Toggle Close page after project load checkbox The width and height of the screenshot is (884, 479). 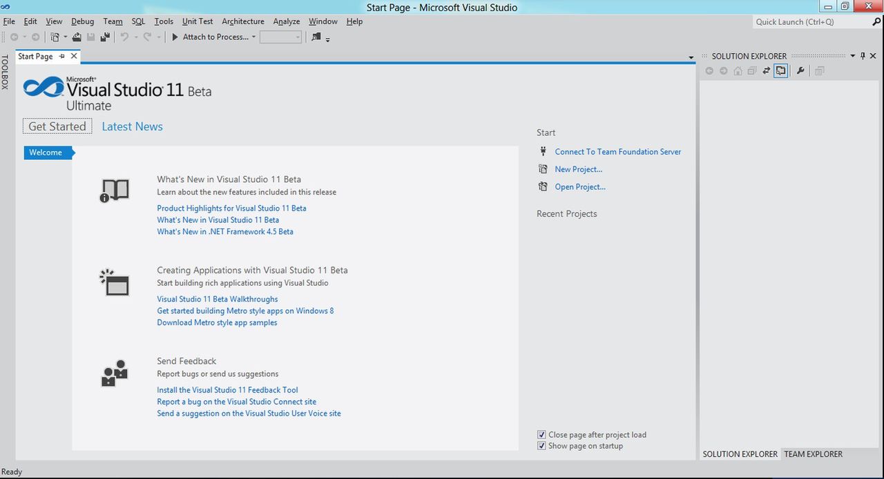point(541,435)
